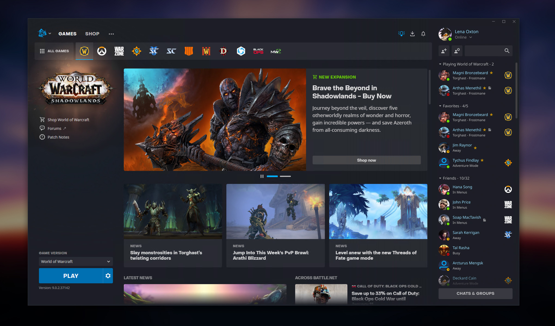This screenshot has width=555, height=326.
Task: Select the Call of Duty Black Ops icon
Action: click(x=258, y=51)
